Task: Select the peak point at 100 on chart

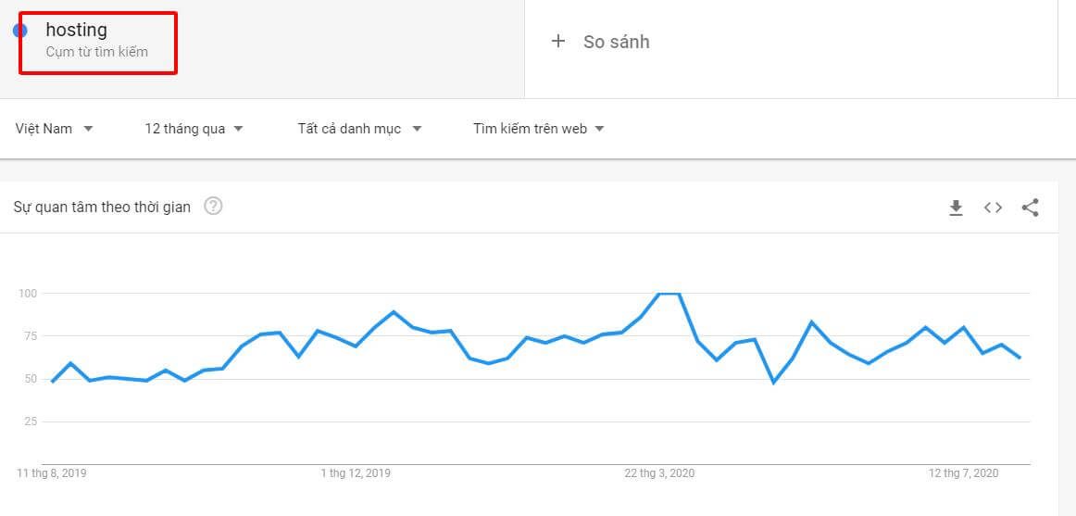Action: (x=669, y=293)
